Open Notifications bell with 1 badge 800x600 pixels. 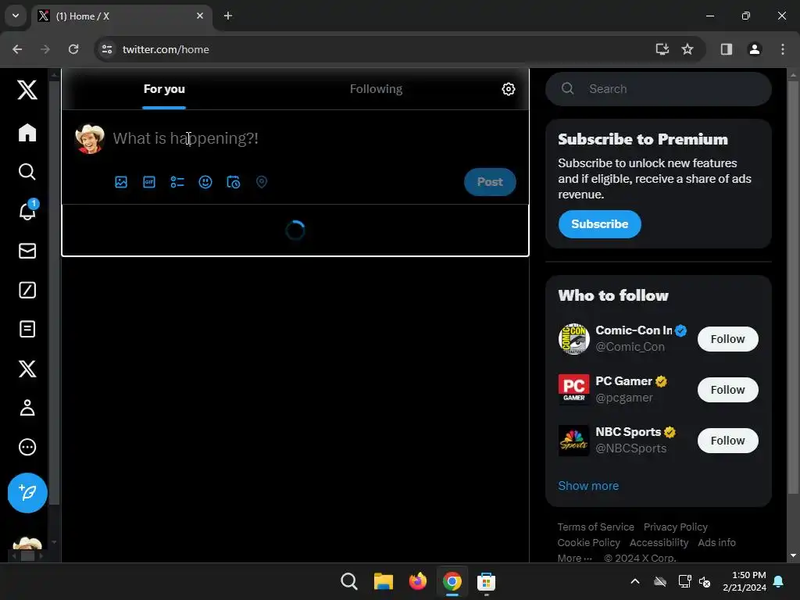[x=27, y=211]
